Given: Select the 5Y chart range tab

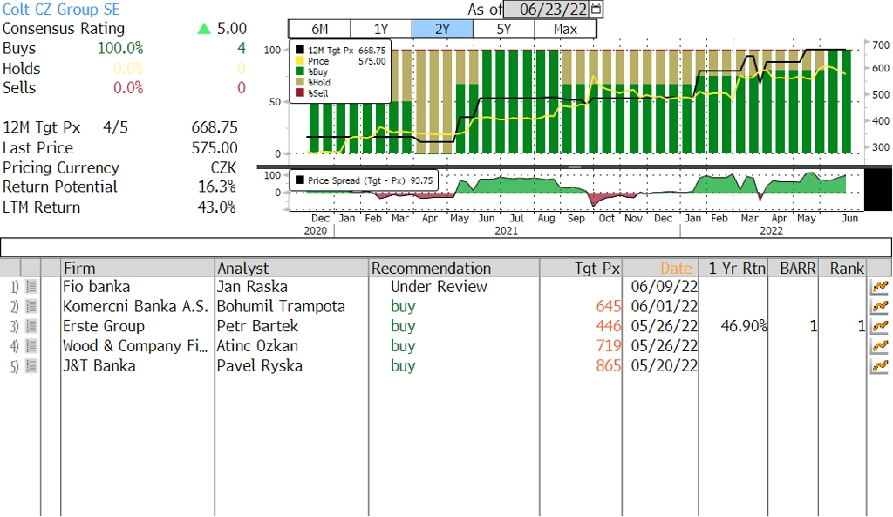Looking at the screenshot, I should [504, 29].
